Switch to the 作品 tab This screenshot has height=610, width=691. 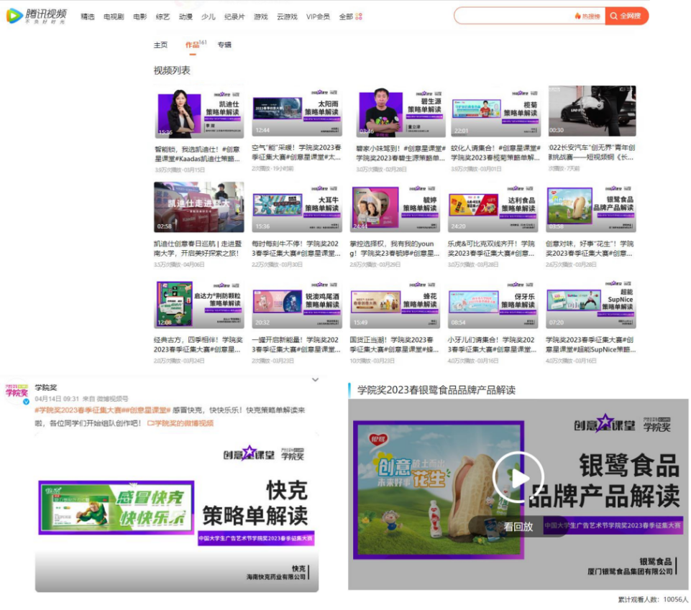[193, 45]
